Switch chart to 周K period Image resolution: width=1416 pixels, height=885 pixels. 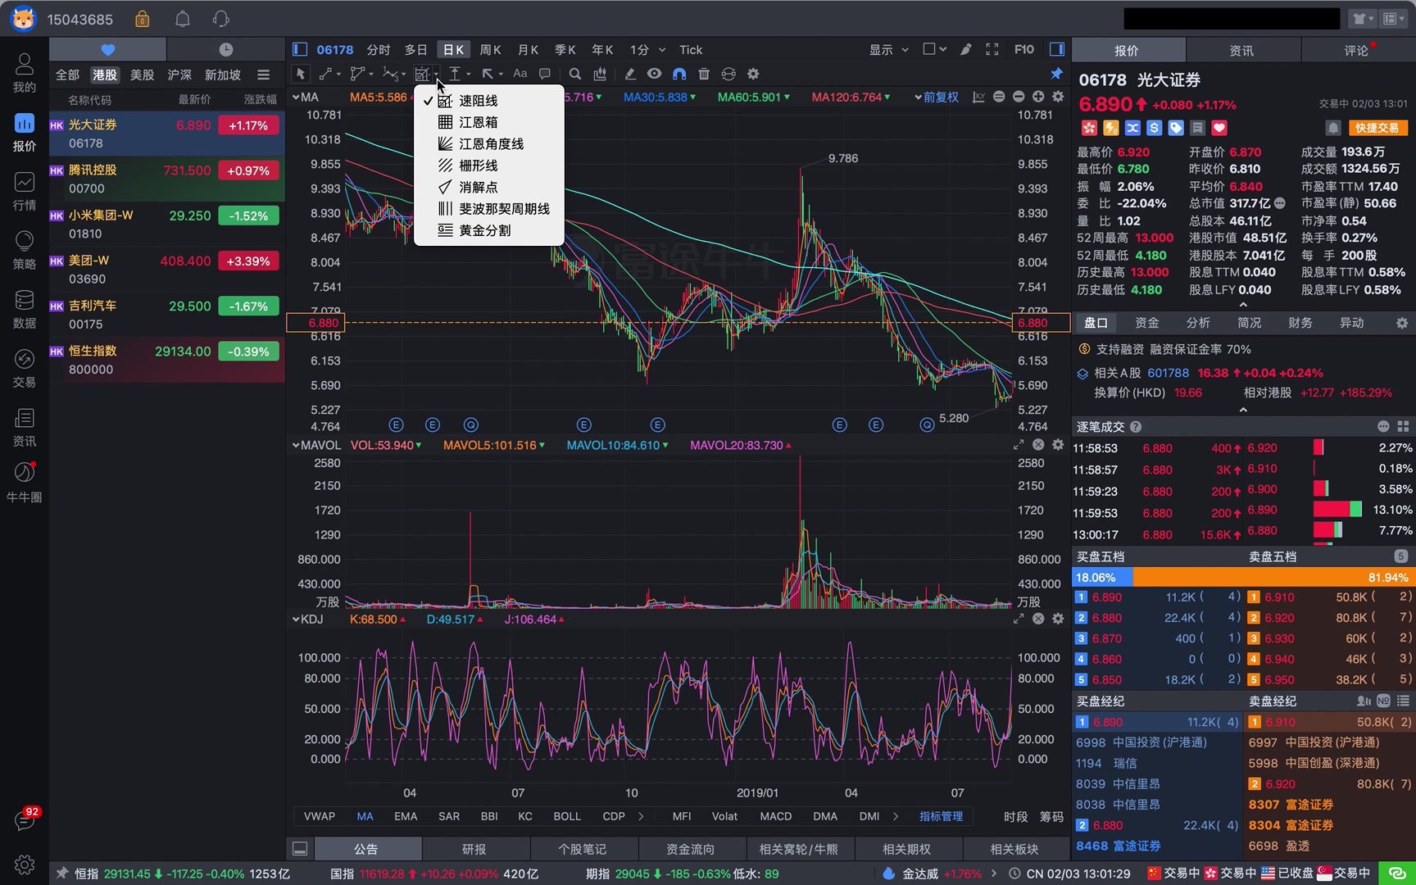490,49
